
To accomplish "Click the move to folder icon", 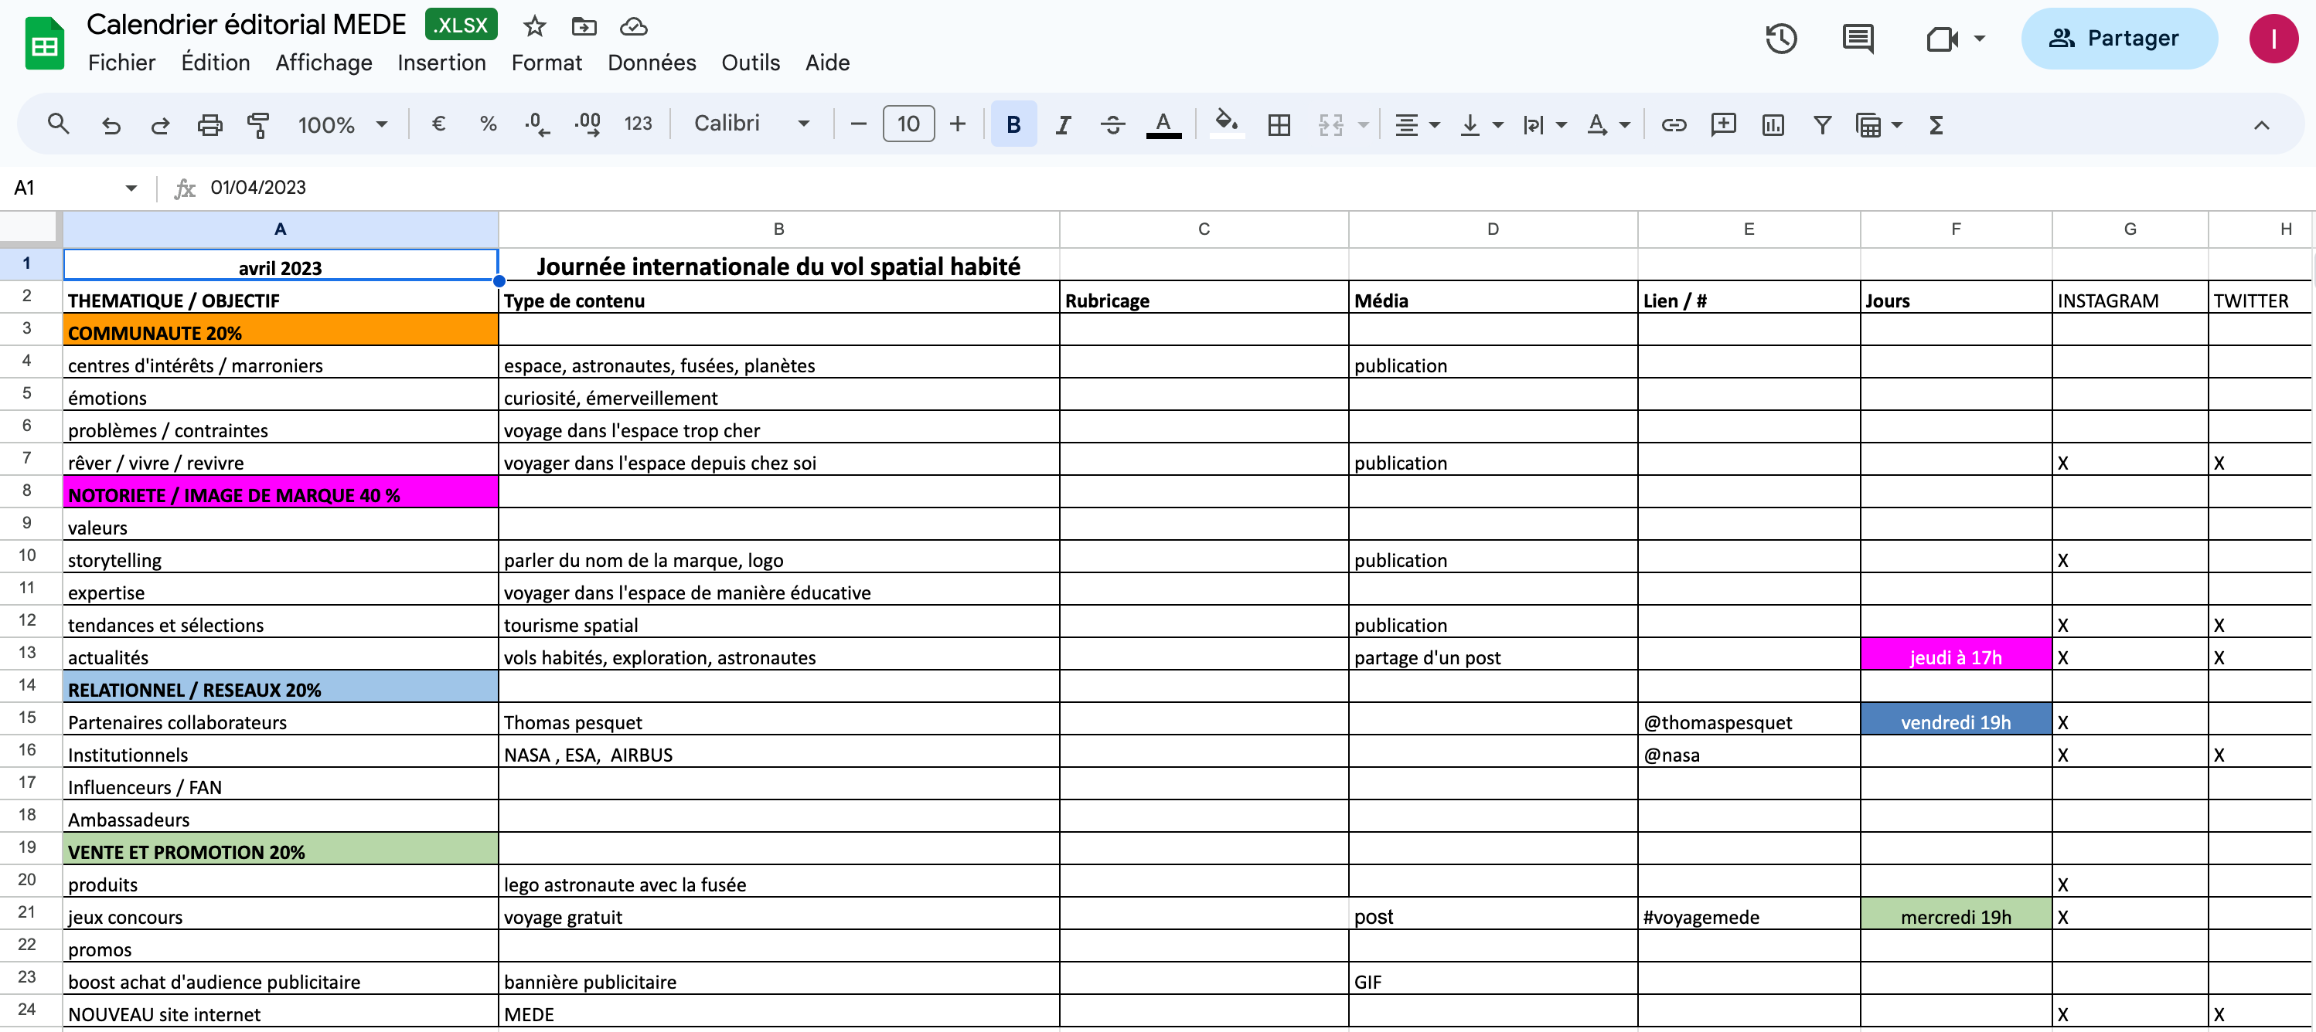I will (584, 26).
